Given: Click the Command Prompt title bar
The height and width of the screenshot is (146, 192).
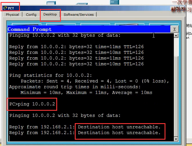Looking at the screenshot, I should 89,29.
